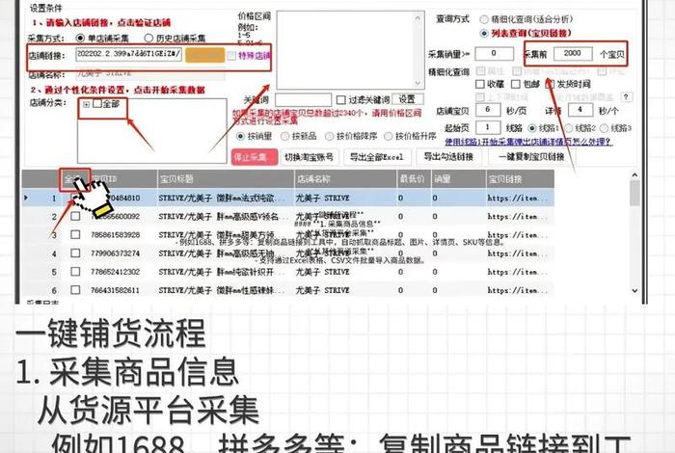Click the row 1 https://item link cell
675x453 pixels.
(520, 199)
